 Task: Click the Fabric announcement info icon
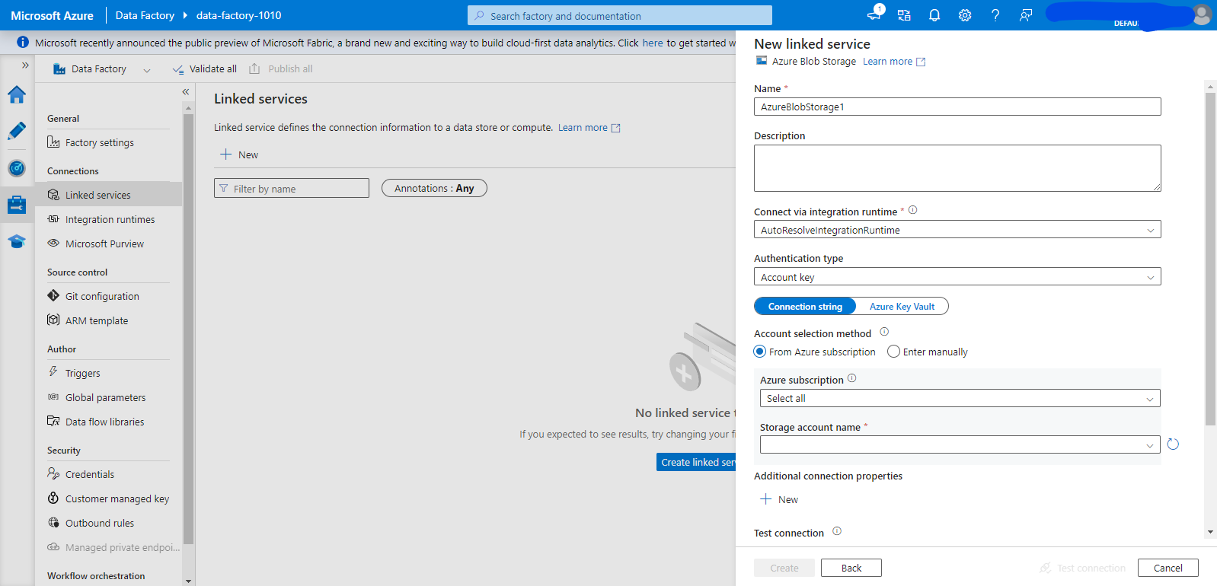(x=23, y=43)
